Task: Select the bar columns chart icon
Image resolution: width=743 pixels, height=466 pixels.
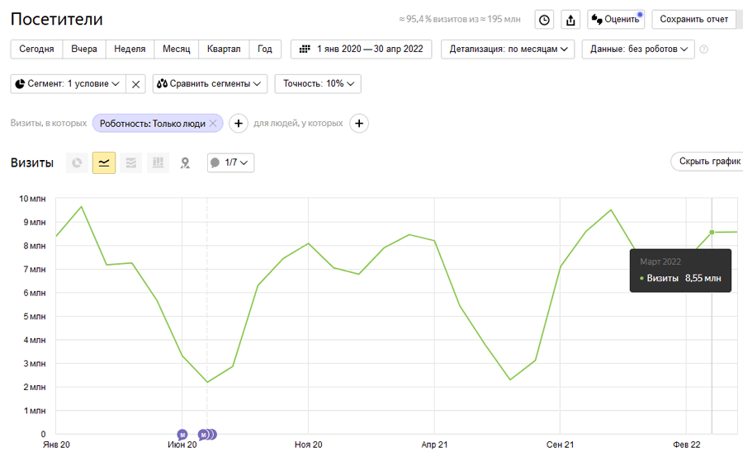Action: pos(158,162)
